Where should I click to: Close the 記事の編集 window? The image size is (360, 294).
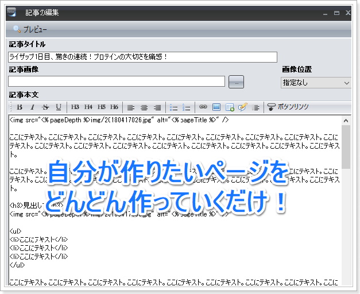click(348, 13)
